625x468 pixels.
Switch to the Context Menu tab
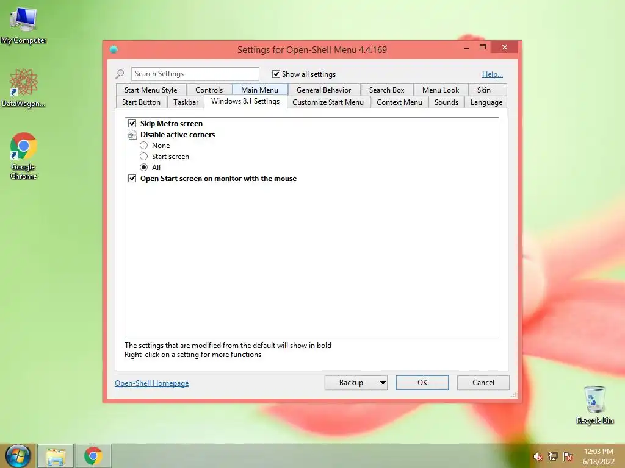coord(399,102)
